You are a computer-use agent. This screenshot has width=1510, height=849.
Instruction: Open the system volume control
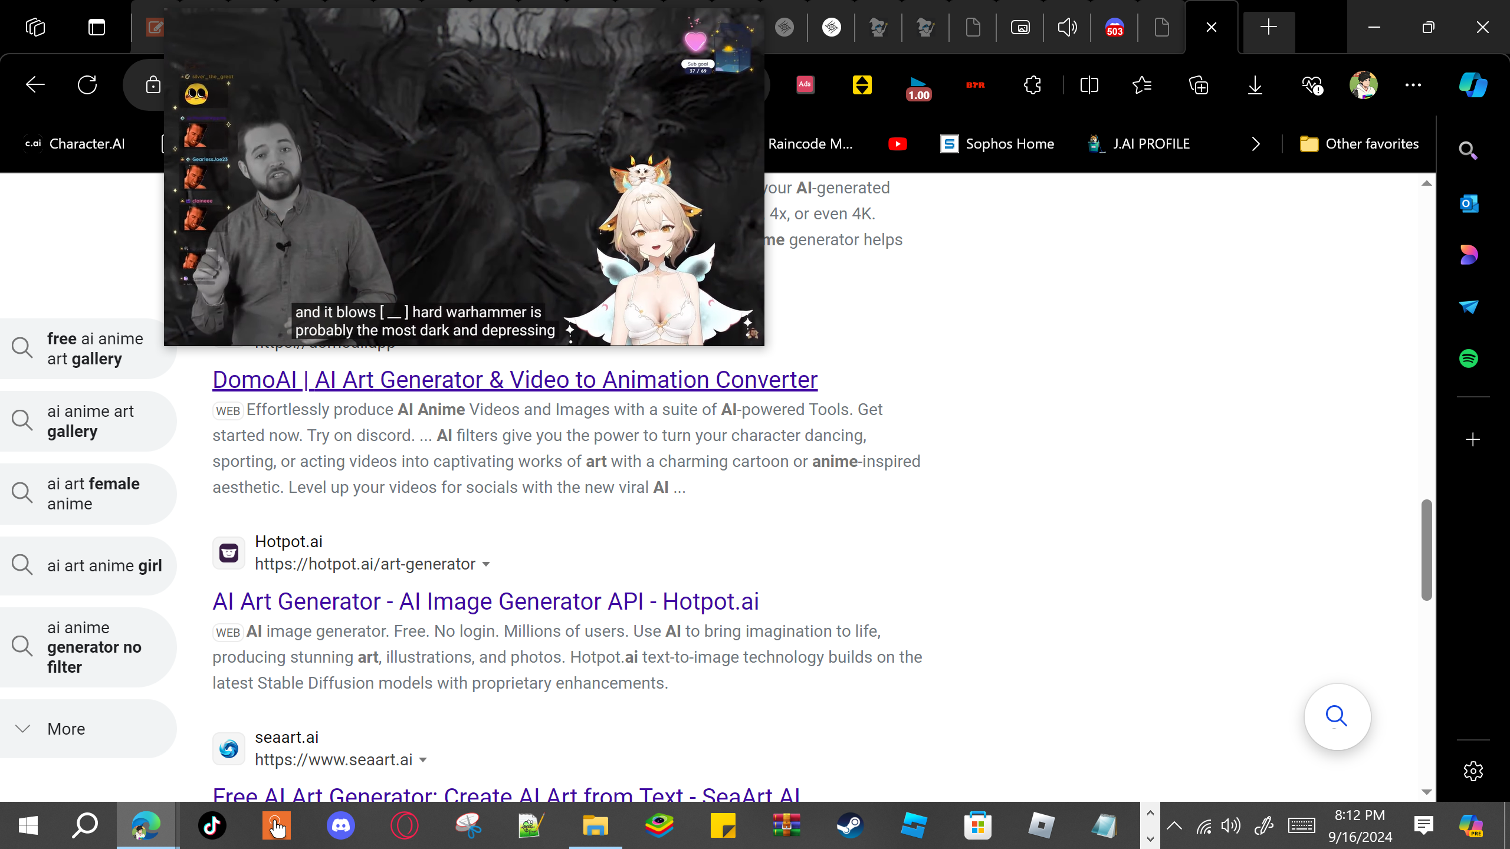[x=1231, y=825]
